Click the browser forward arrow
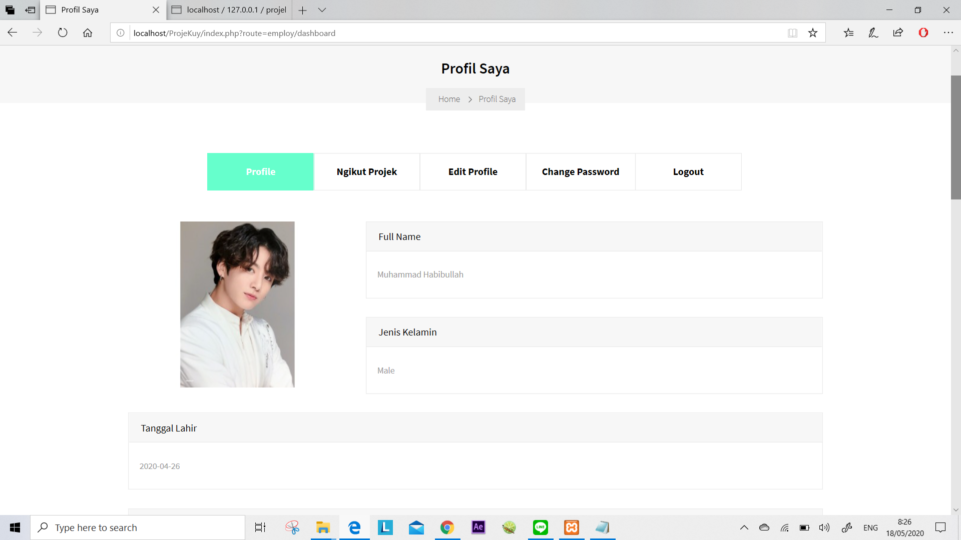This screenshot has height=540, width=961. [38, 32]
